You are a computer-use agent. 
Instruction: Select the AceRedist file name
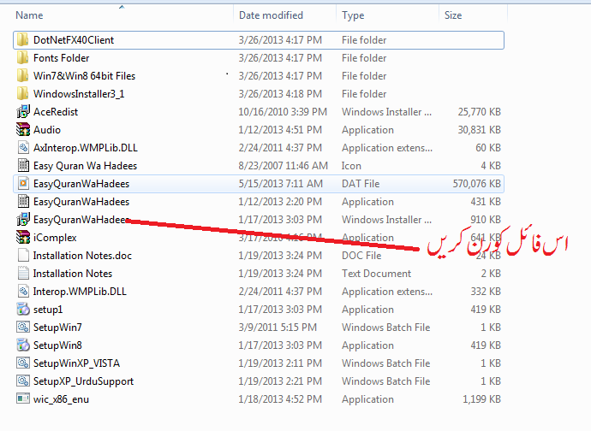[56, 112]
